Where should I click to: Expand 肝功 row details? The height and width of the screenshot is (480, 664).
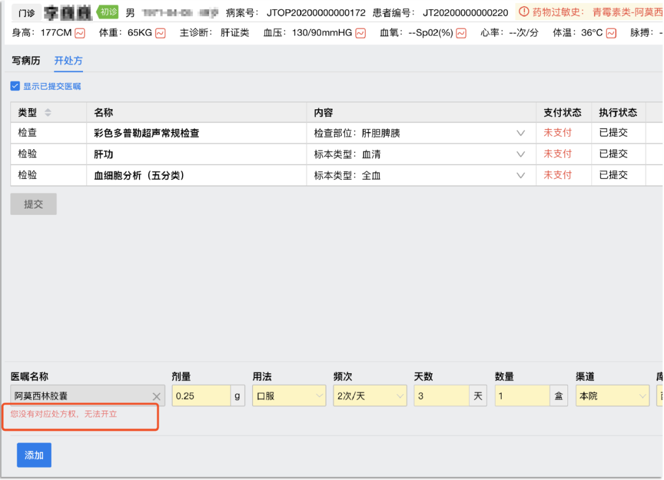tap(521, 154)
